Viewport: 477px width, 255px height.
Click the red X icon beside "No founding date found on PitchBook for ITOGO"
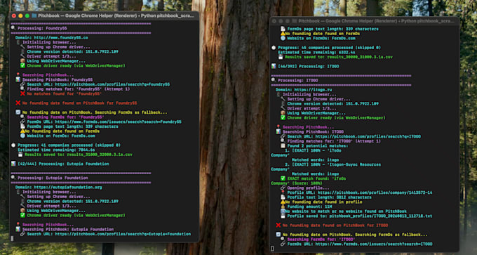click(x=278, y=225)
